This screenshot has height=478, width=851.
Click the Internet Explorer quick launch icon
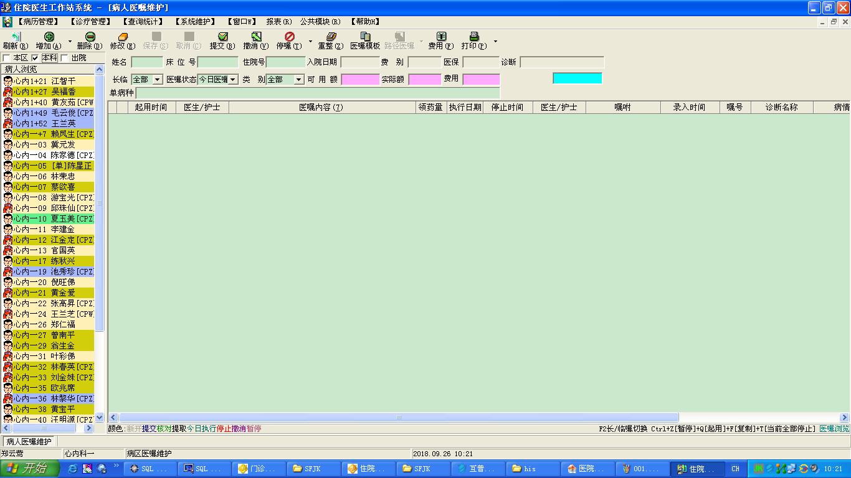click(x=73, y=469)
